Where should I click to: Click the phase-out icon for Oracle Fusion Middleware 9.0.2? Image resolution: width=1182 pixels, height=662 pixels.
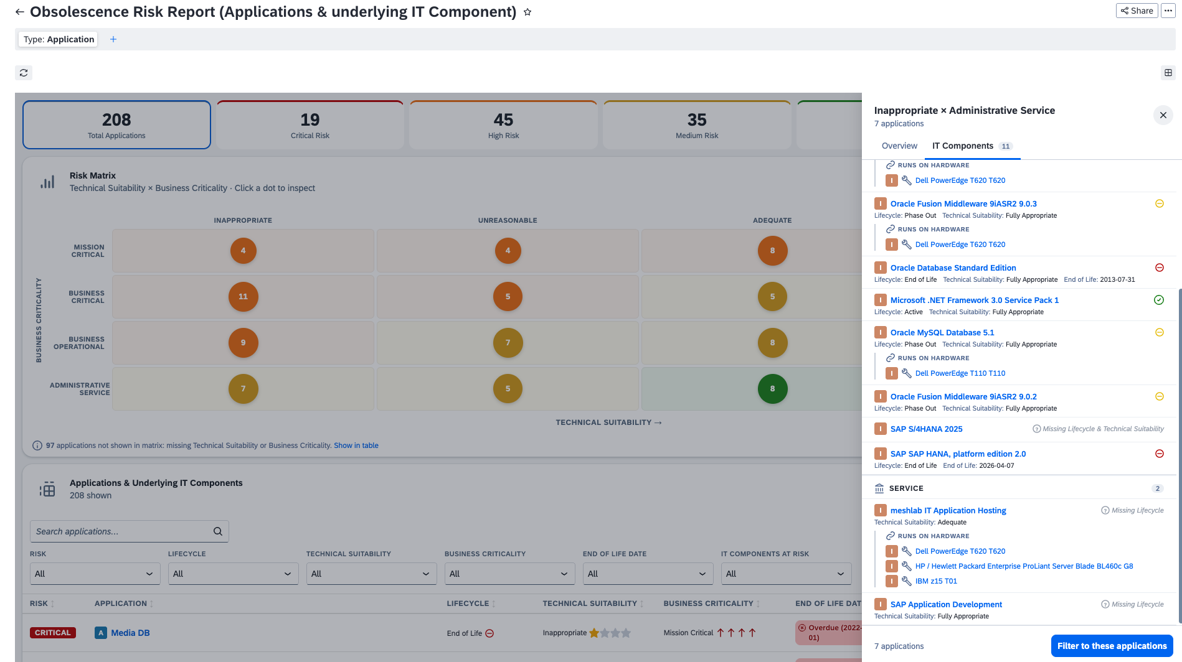[x=1160, y=396]
